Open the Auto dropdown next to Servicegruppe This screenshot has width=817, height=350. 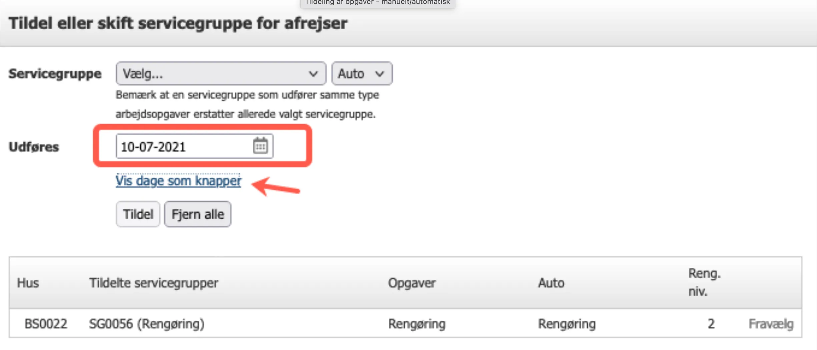[x=361, y=74]
